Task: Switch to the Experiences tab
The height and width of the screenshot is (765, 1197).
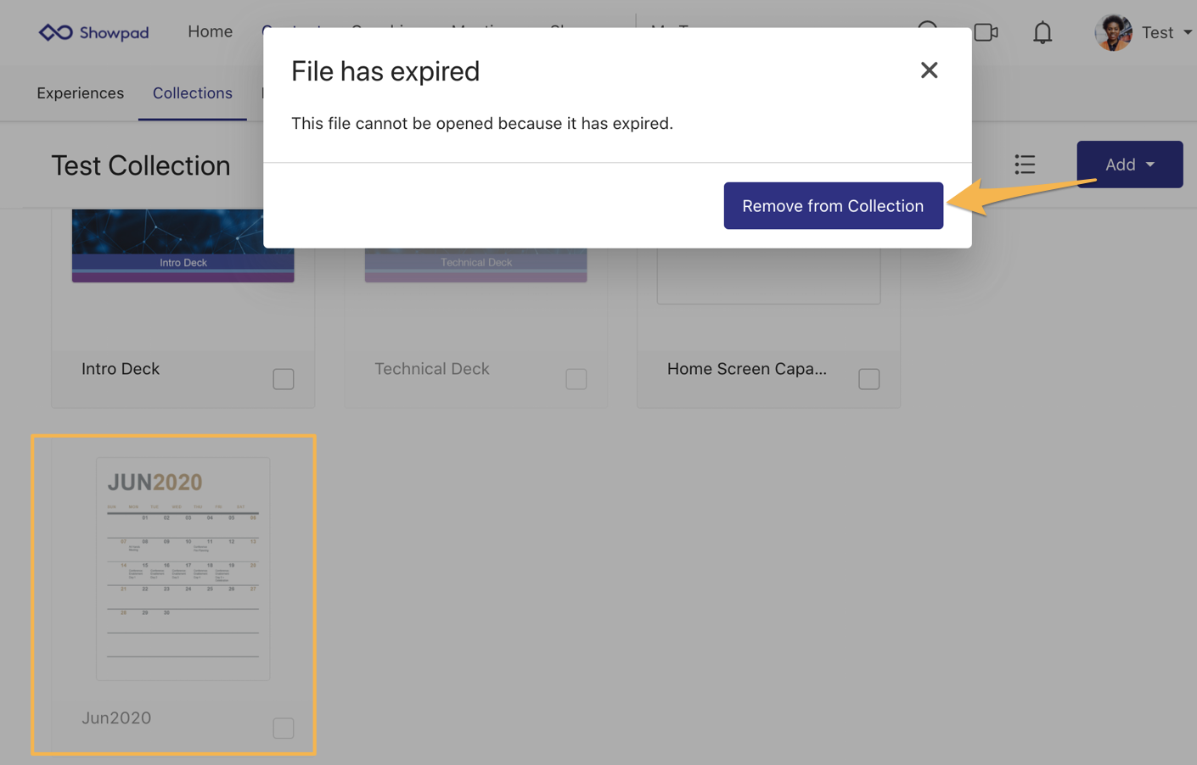Action: click(80, 93)
